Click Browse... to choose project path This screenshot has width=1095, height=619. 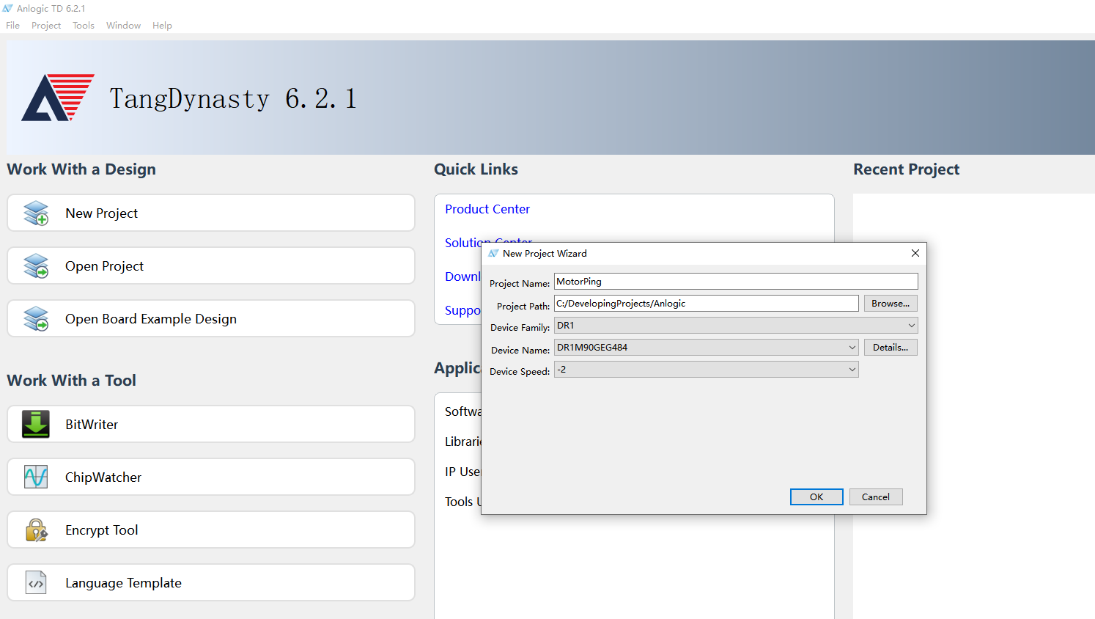[891, 304]
